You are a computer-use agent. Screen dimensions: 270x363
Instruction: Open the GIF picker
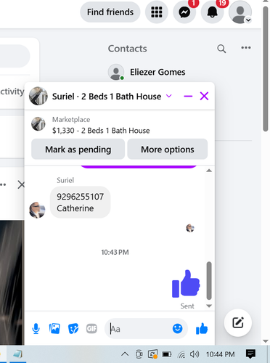pos(91,329)
